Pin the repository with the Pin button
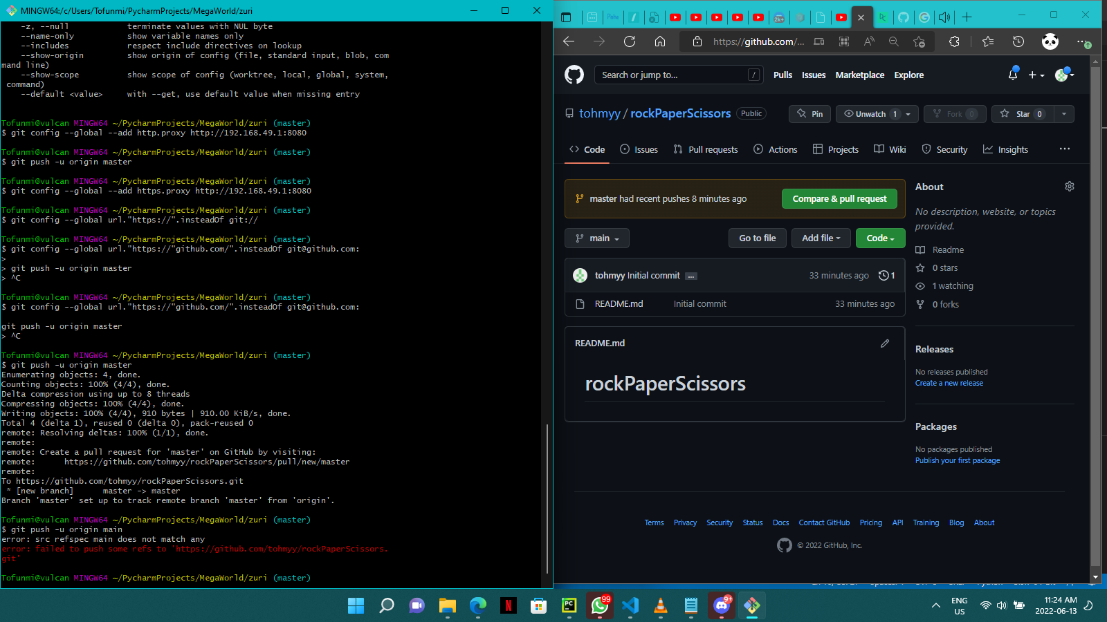This screenshot has height=622, width=1107. [x=809, y=113]
